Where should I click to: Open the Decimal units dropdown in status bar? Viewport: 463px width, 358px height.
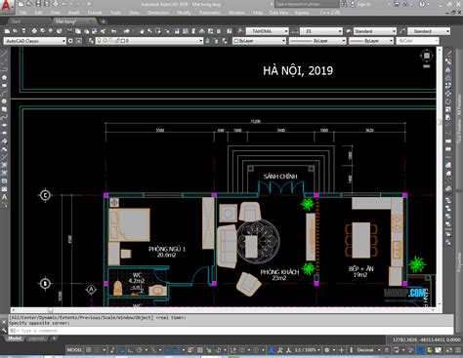click(369, 350)
